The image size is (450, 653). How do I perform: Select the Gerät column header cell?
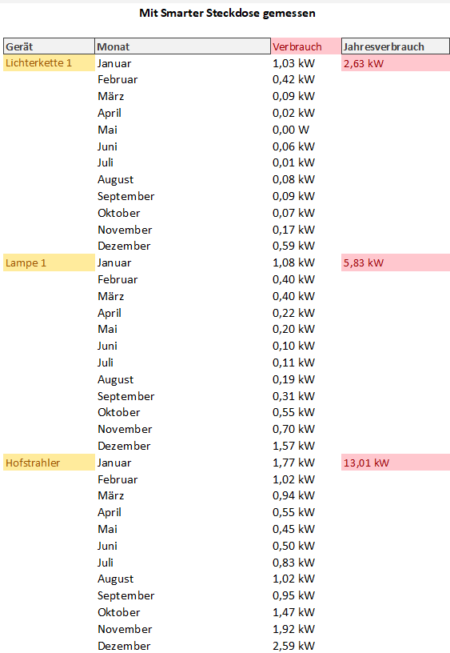(x=49, y=46)
